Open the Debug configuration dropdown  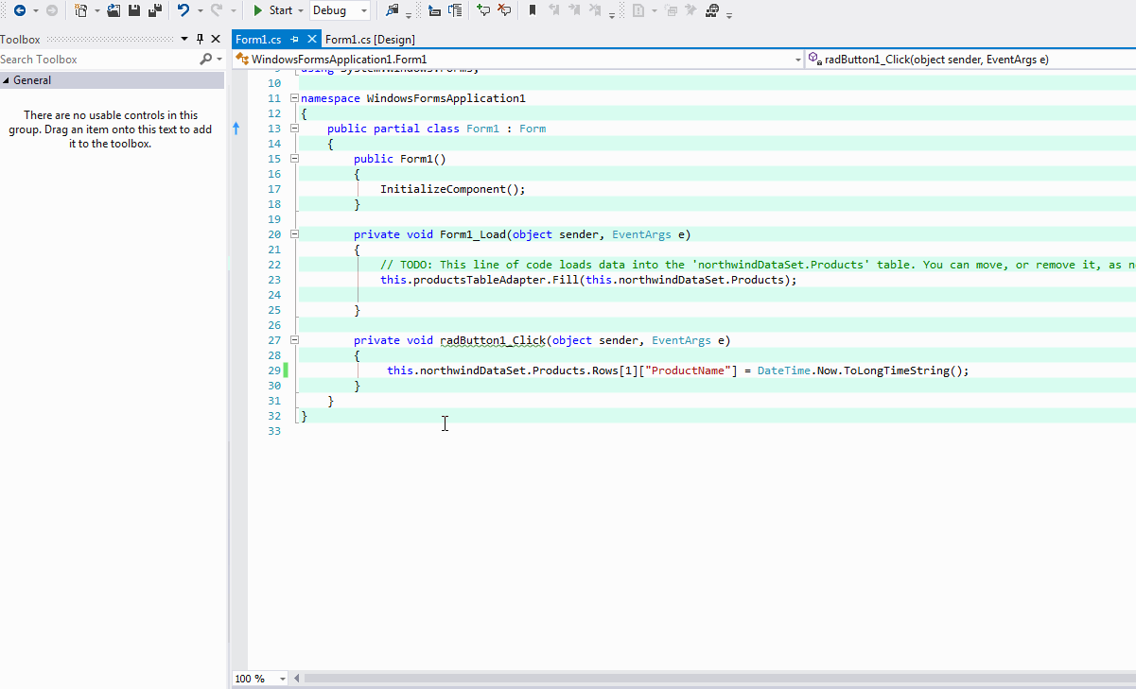[364, 10]
